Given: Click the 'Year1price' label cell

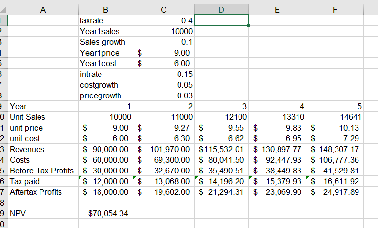Looking at the screenshot, I should (105, 53).
